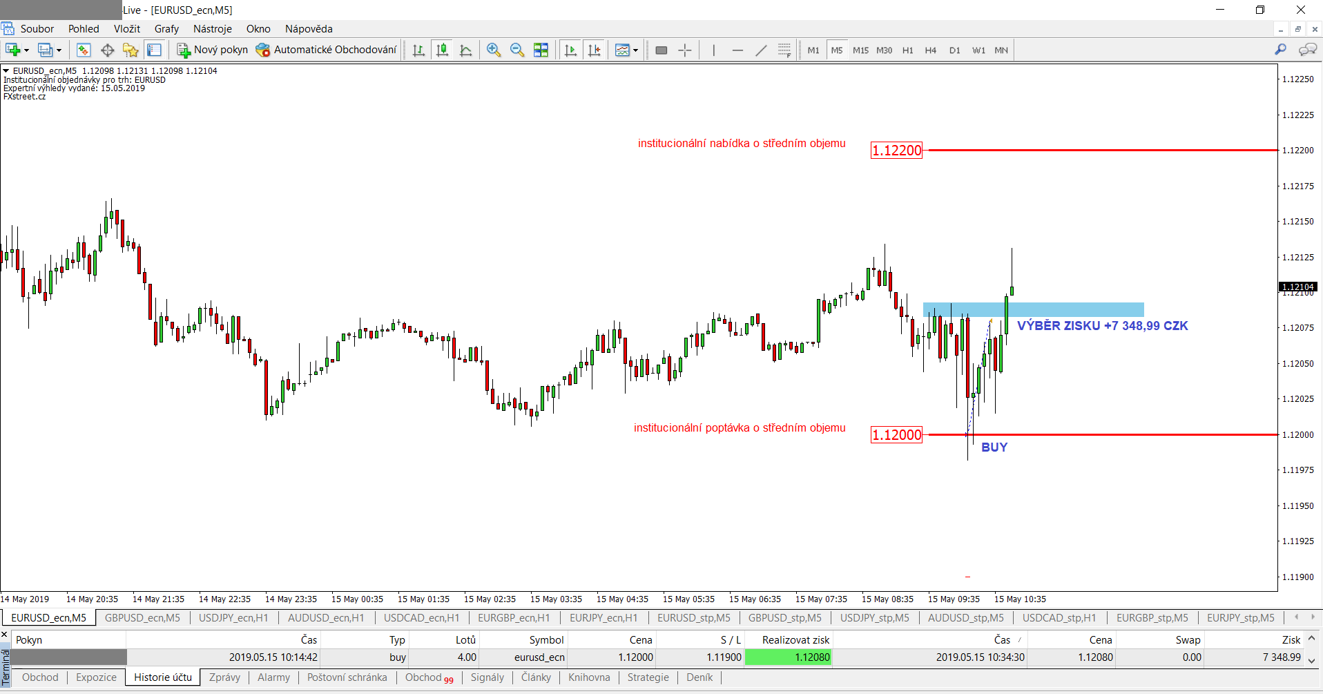Switch to USDJPY_ecn,H1 chart tab
This screenshot has width=1323, height=694.
click(233, 618)
